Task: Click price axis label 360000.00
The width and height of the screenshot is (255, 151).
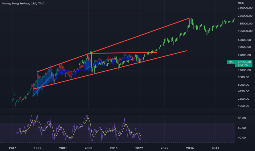Action: 245,8
